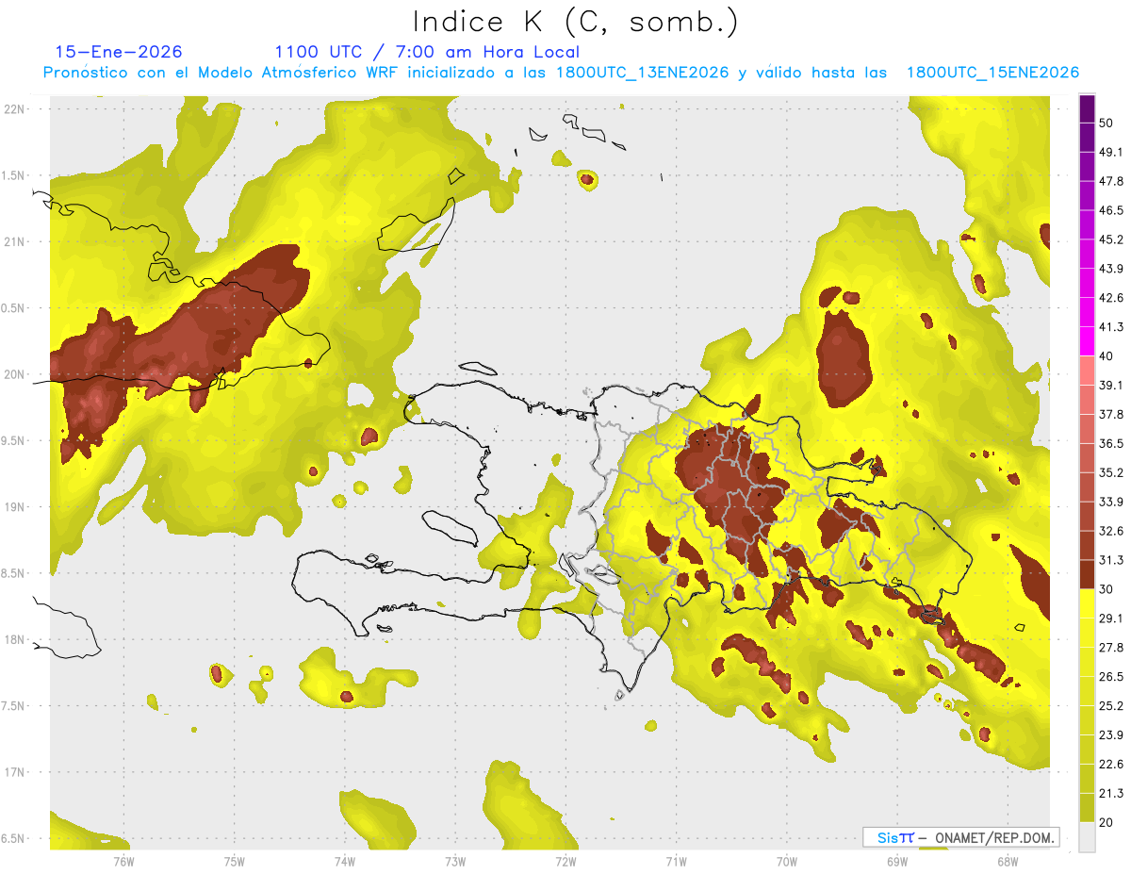The height and width of the screenshot is (874, 1131).
Task: Click color scale value '47.8'
Action: [x=1111, y=181]
